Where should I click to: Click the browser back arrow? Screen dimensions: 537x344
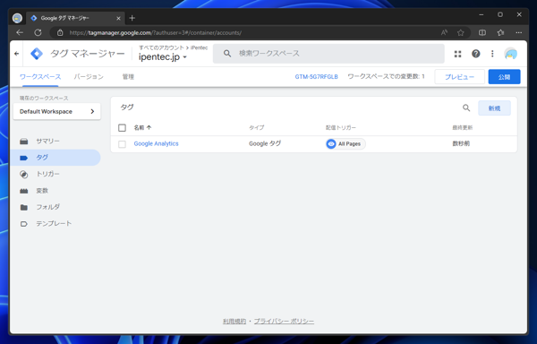tap(20, 32)
